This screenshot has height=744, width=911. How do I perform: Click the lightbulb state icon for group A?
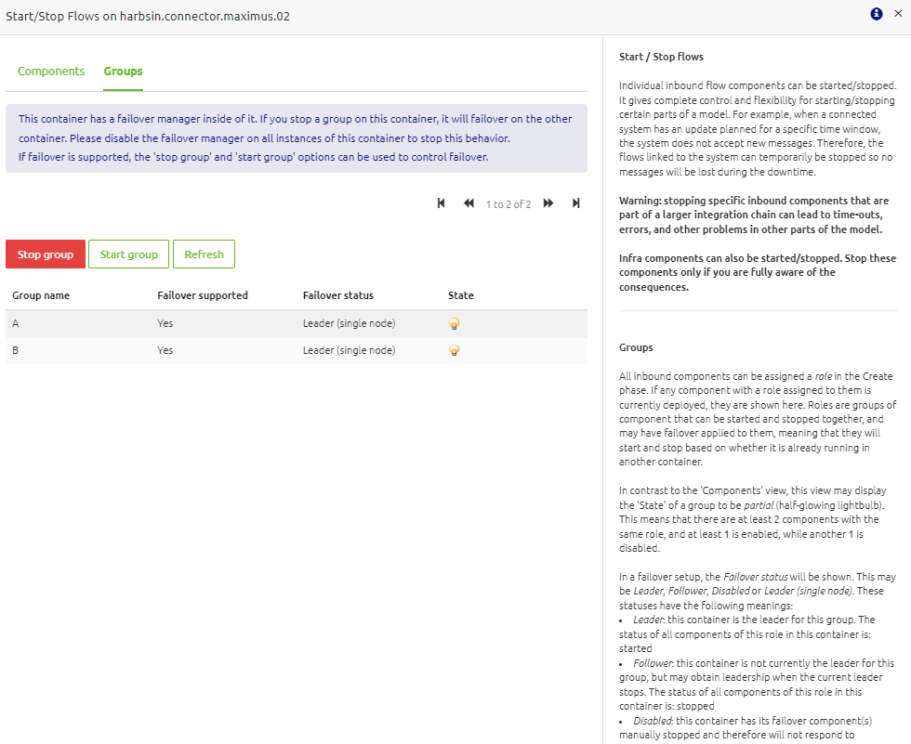[454, 323]
